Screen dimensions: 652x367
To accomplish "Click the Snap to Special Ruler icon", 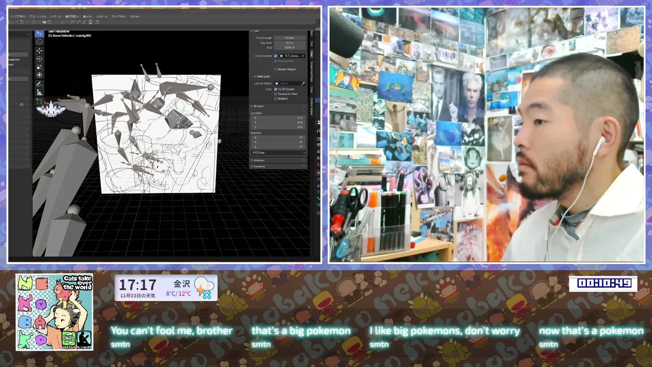I will click(x=78, y=22).
